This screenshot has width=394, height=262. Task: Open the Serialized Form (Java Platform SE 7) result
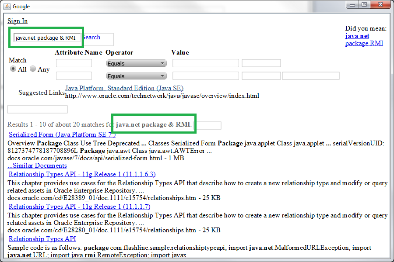pos(62,134)
